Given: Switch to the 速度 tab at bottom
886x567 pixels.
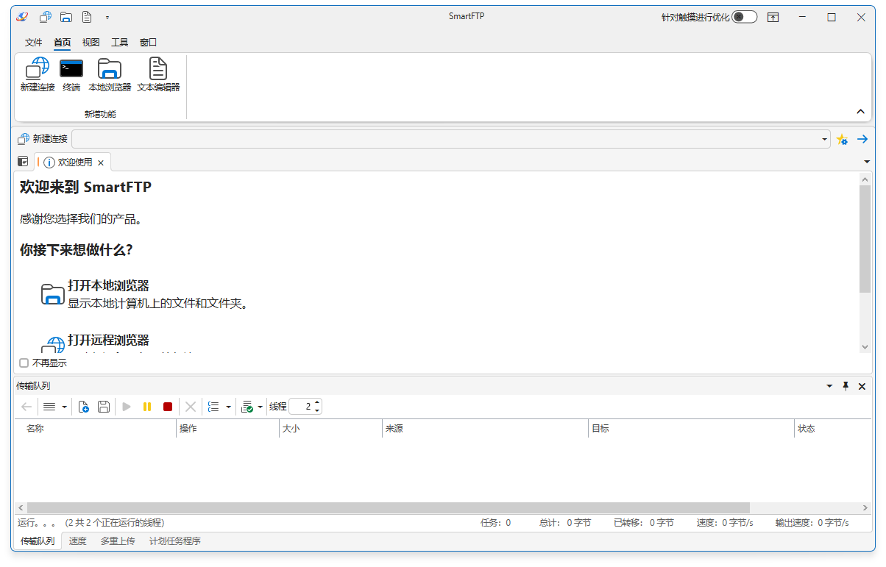Looking at the screenshot, I should (77, 541).
